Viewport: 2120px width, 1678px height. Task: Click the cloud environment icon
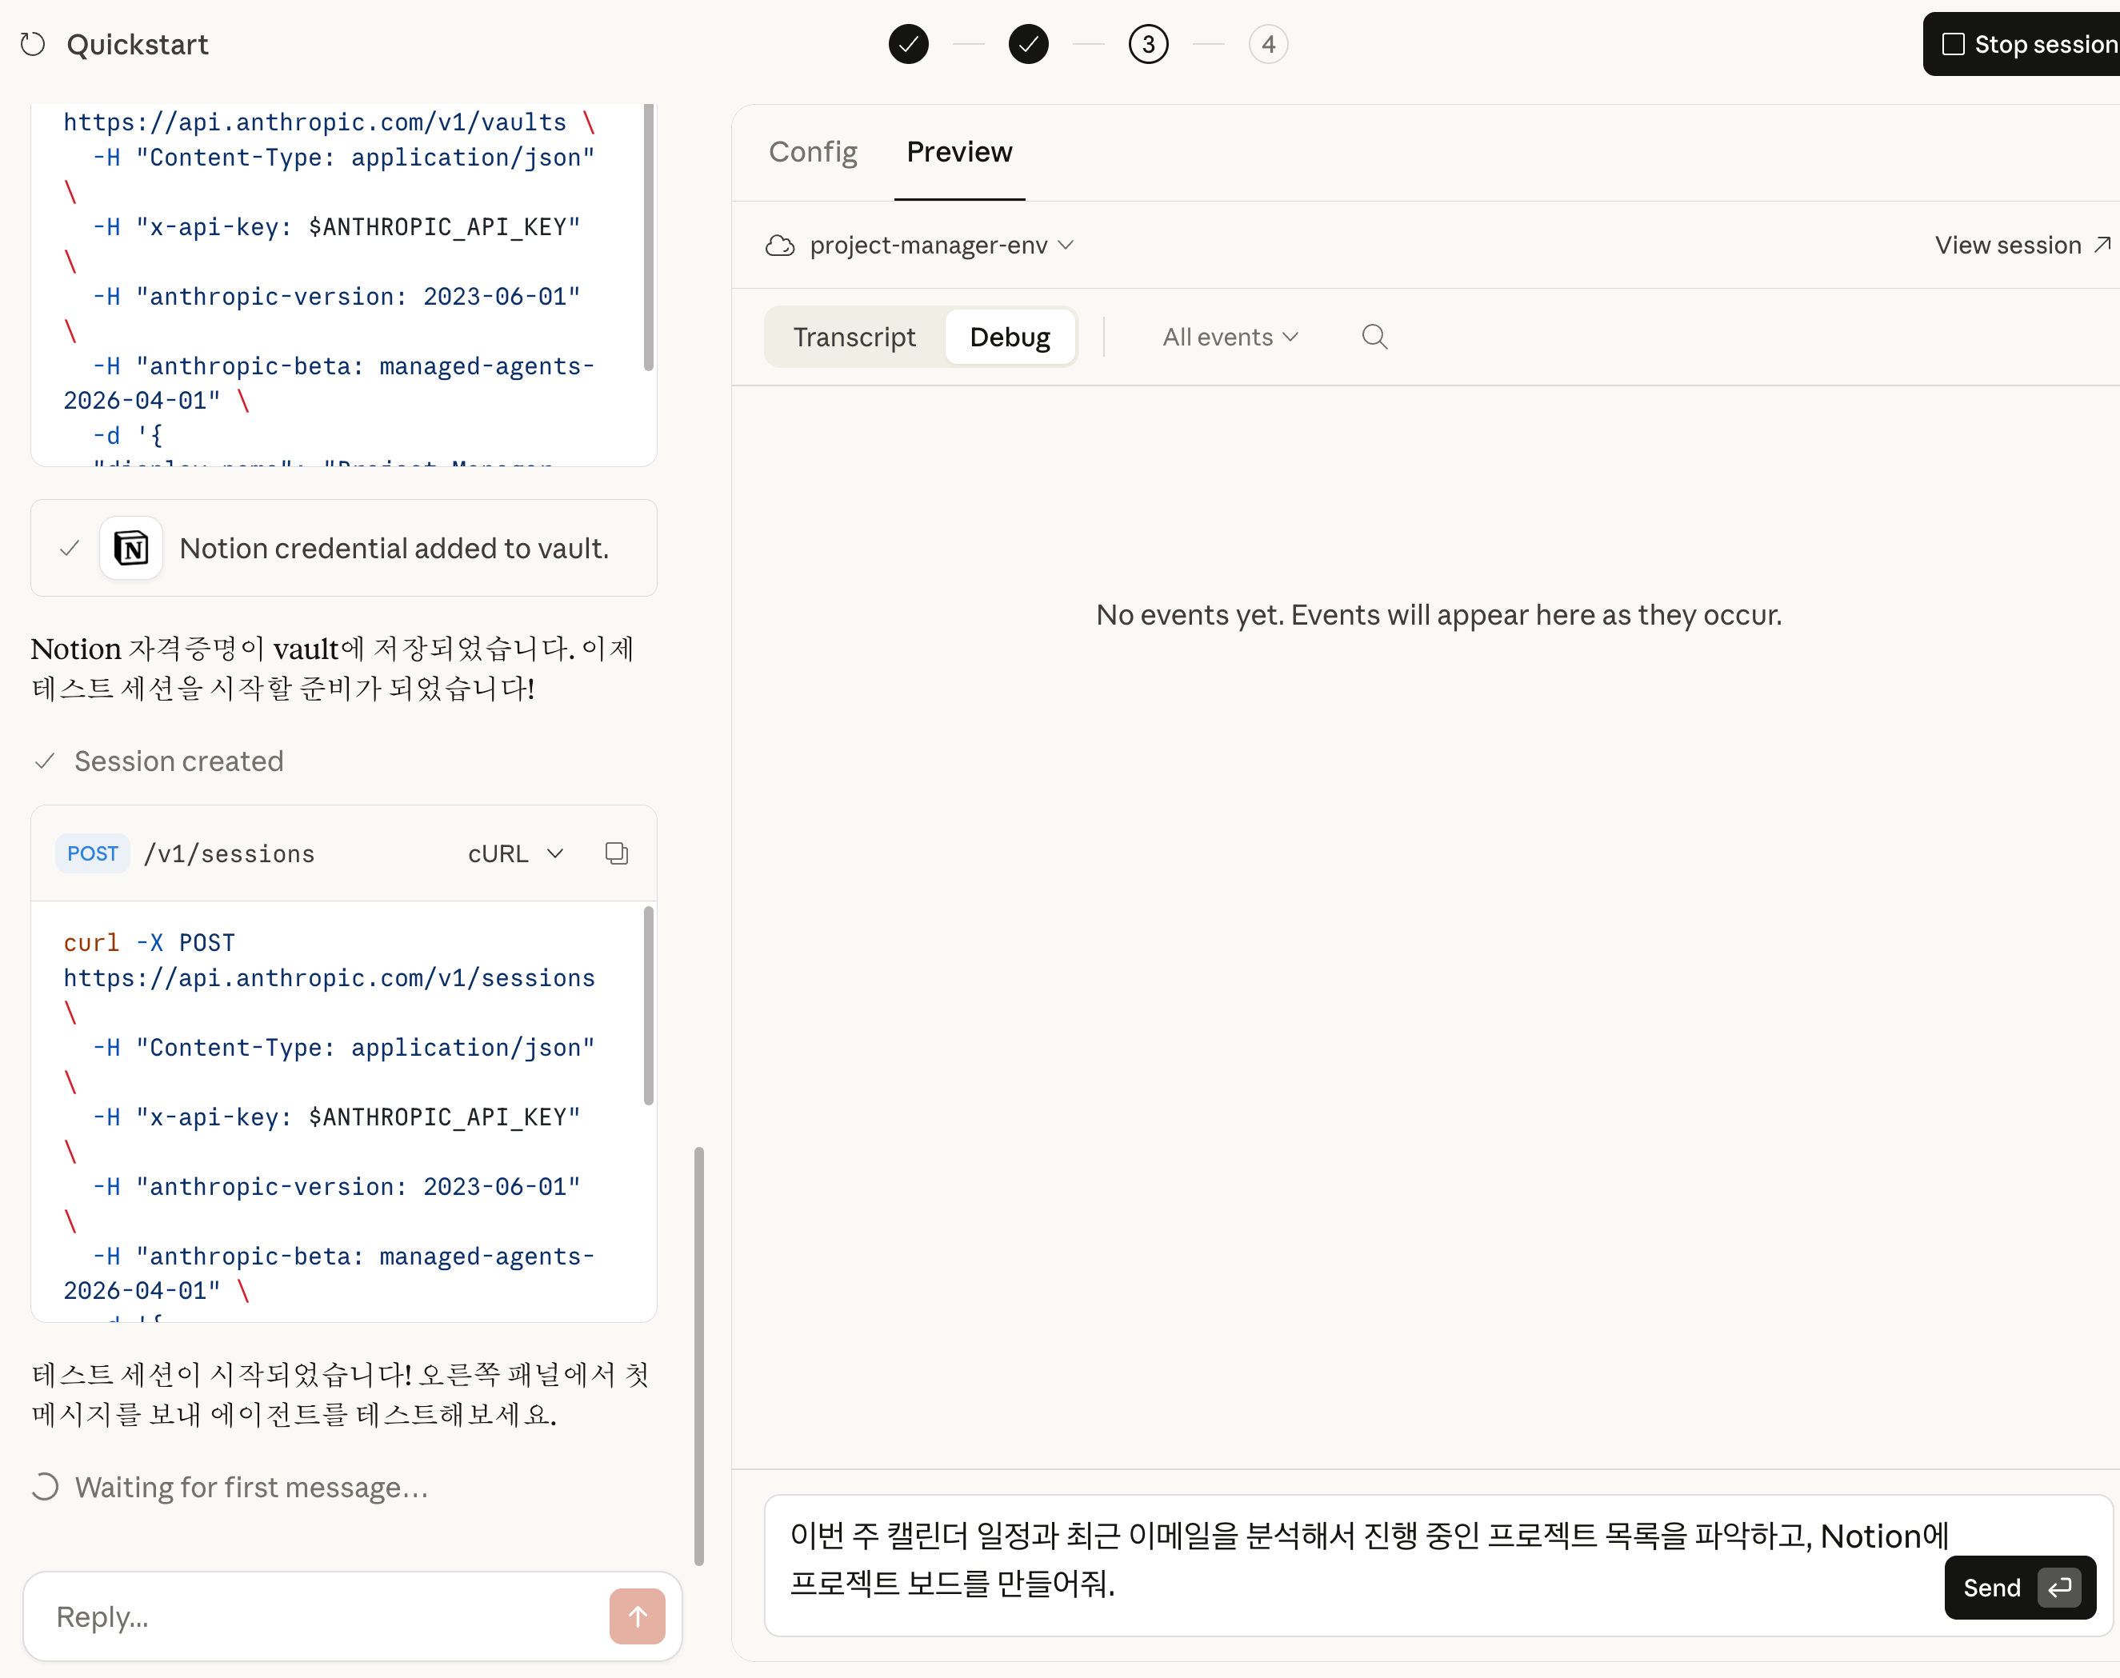[x=780, y=246]
